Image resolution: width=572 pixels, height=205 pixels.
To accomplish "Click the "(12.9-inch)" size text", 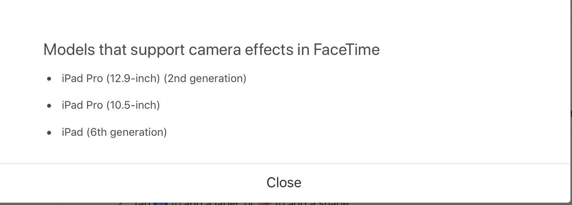I will 133,79.
